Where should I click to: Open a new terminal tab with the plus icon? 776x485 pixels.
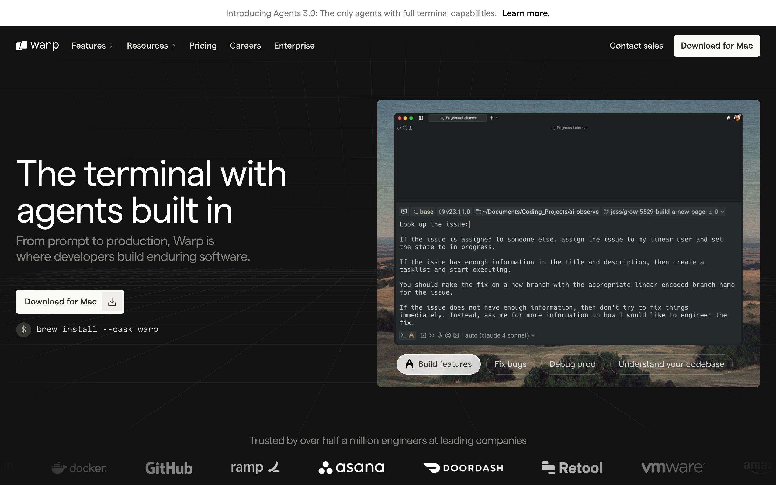pyautogui.click(x=491, y=118)
